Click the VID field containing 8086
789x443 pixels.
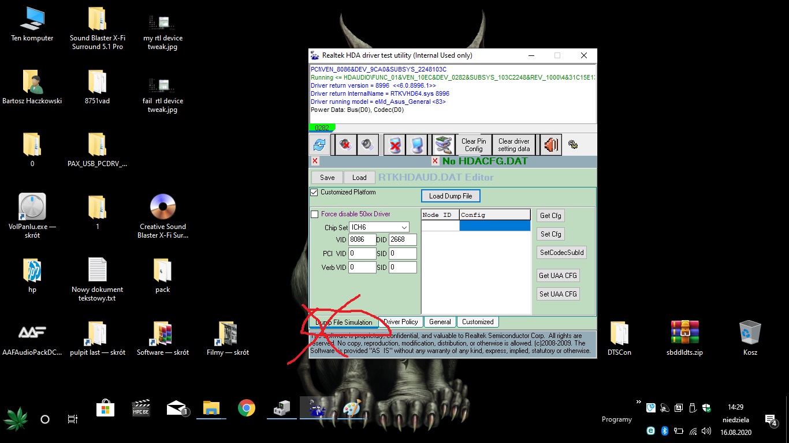363,240
